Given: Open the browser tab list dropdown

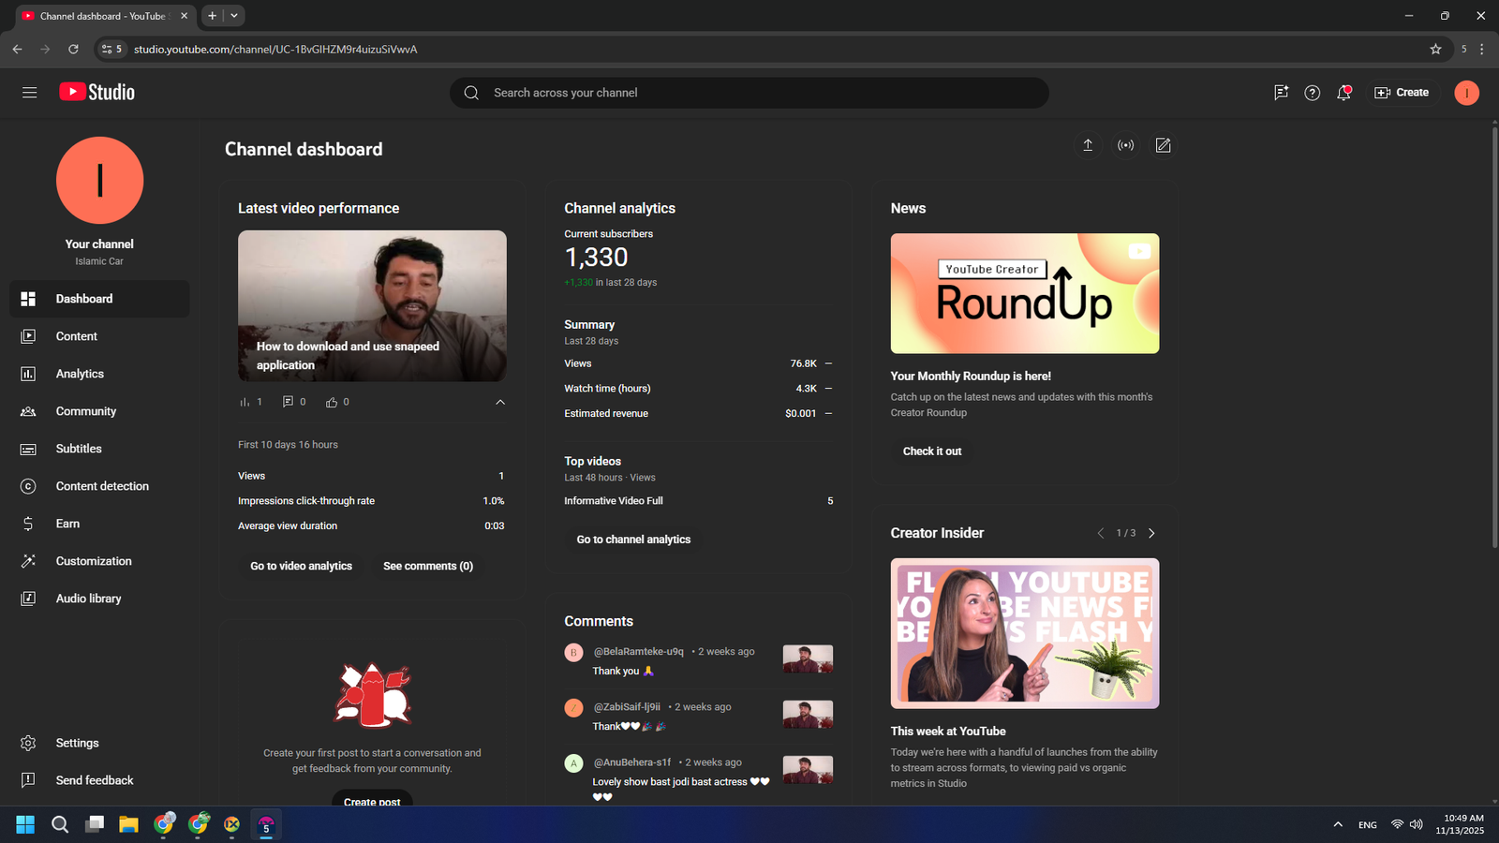Looking at the screenshot, I should [234, 16].
